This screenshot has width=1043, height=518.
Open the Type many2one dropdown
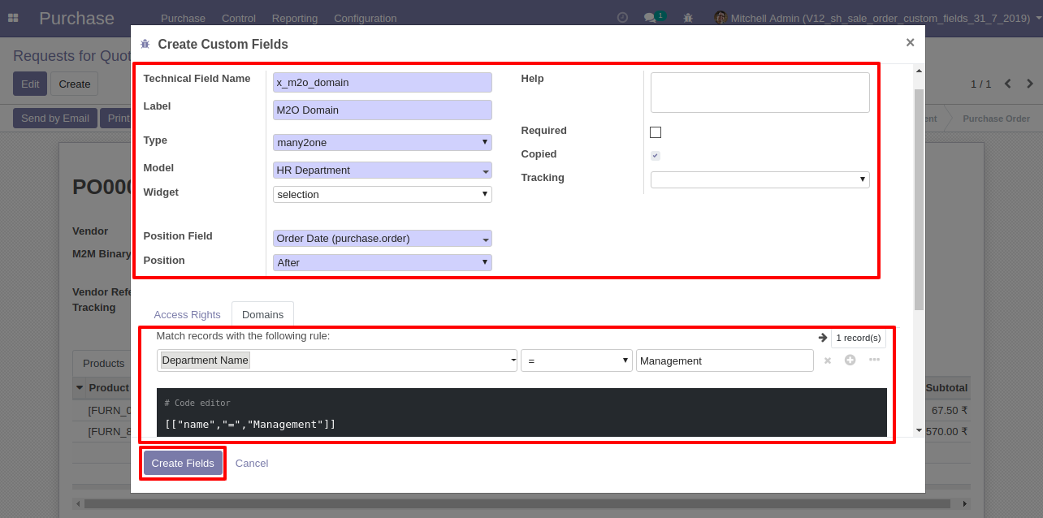(x=382, y=142)
